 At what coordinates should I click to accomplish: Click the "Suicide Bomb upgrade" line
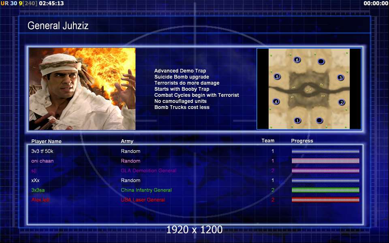tap(182, 77)
